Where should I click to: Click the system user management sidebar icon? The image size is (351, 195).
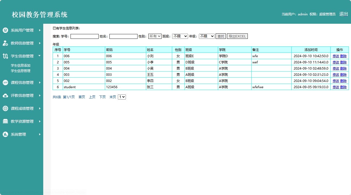tap(5, 30)
